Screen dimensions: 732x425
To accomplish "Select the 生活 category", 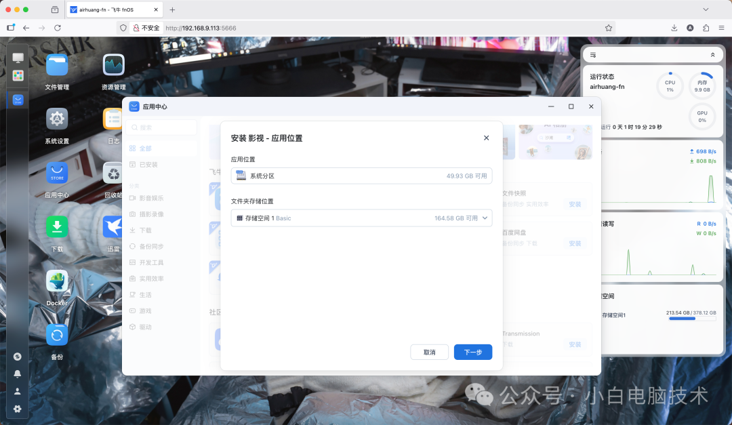I will pos(161,295).
